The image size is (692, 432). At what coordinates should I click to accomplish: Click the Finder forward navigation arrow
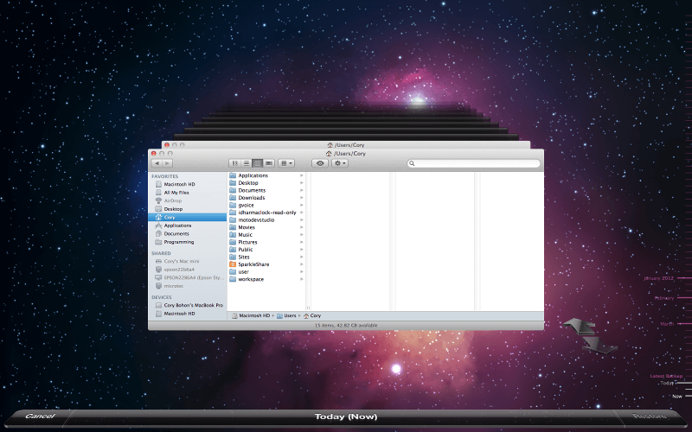(x=166, y=162)
